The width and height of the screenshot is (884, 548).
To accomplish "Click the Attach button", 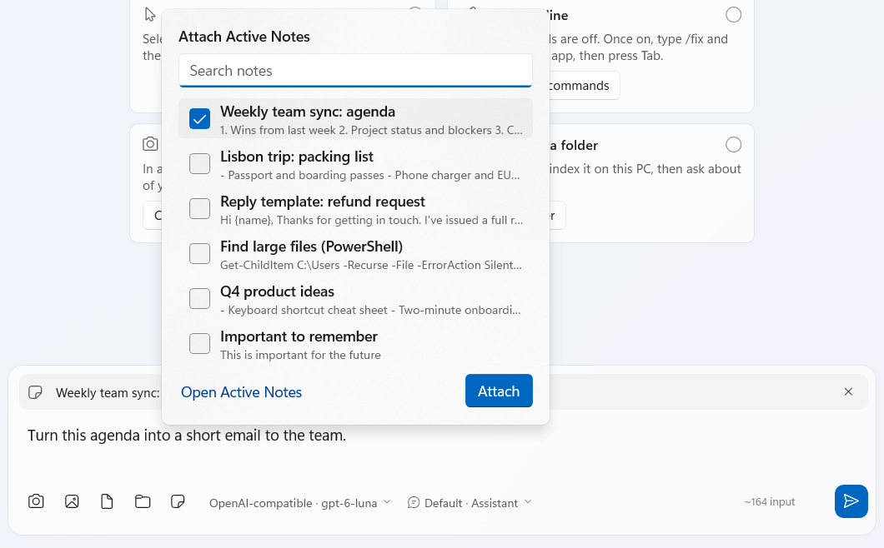I will pyautogui.click(x=499, y=391).
